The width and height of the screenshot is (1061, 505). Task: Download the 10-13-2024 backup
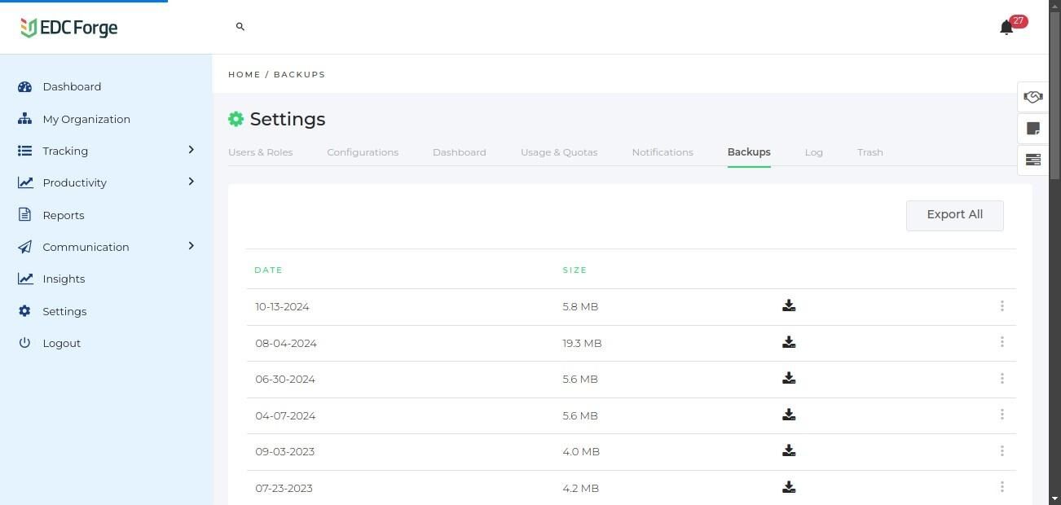pos(789,306)
